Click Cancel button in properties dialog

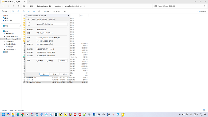[54, 74]
